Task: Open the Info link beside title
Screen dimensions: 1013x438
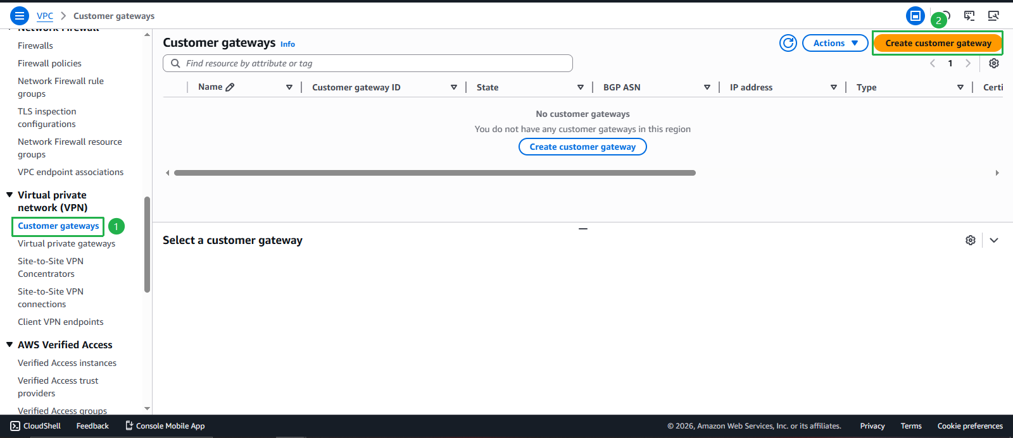Action: pyautogui.click(x=287, y=44)
